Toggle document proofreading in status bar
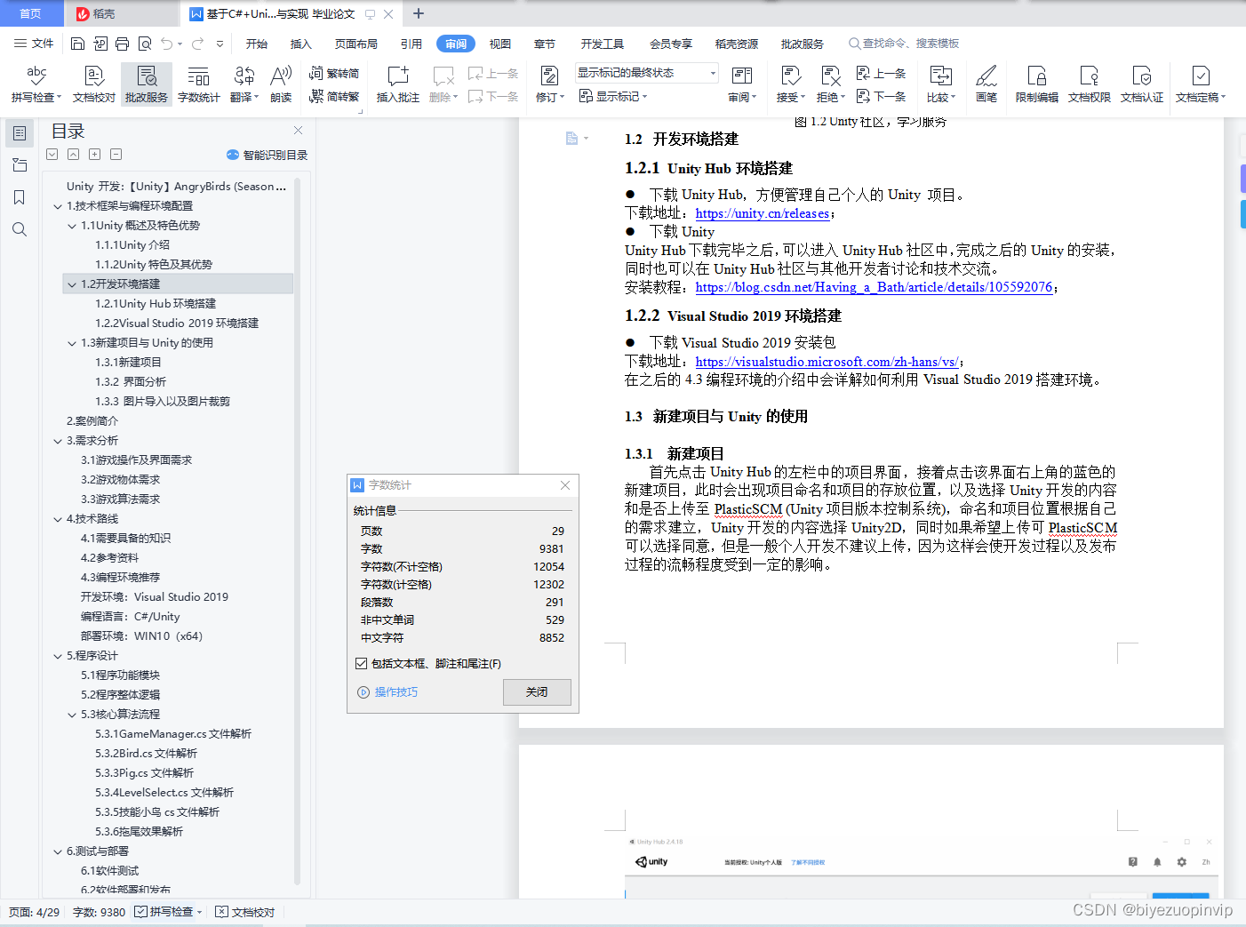This screenshot has height=927, width=1246. (x=245, y=912)
